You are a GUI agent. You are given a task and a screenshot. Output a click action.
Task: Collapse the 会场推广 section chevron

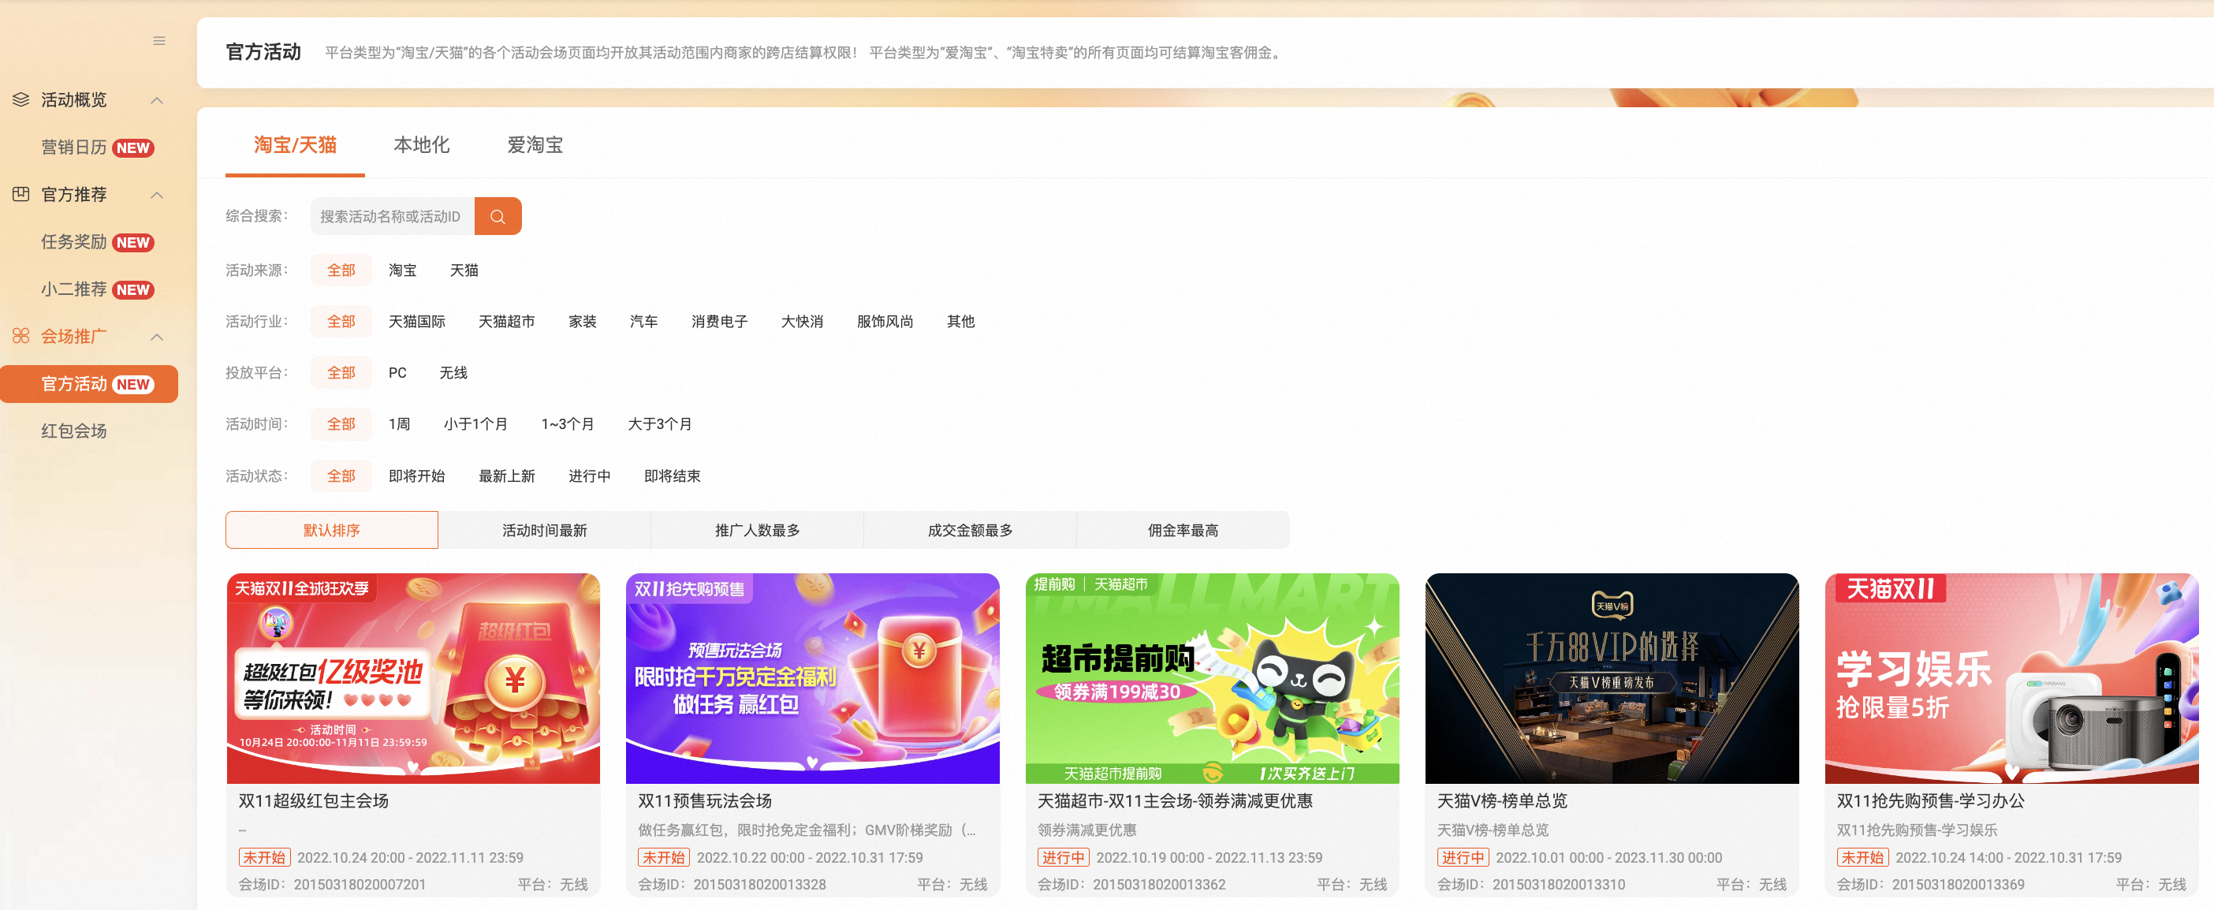pyautogui.click(x=157, y=337)
